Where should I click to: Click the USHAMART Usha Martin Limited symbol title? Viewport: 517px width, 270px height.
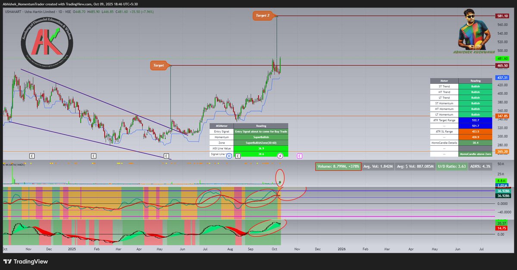(x=30, y=12)
